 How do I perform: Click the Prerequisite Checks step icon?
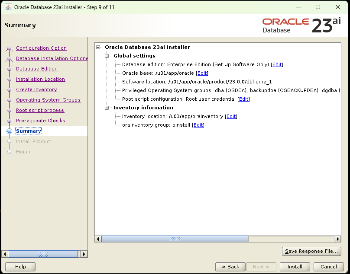pyautogui.click(x=10, y=121)
